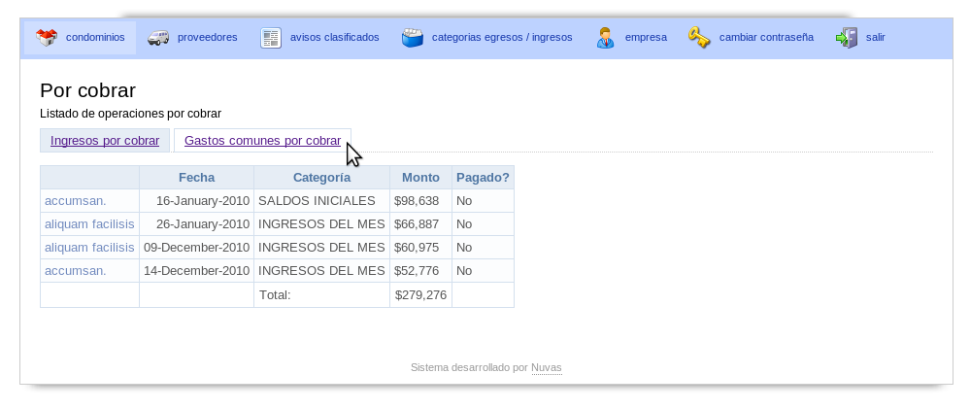The height and width of the screenshot is (408, 970).
Task: Open aliquam facilisis link dated 26-January-2010
Action: 89,224
